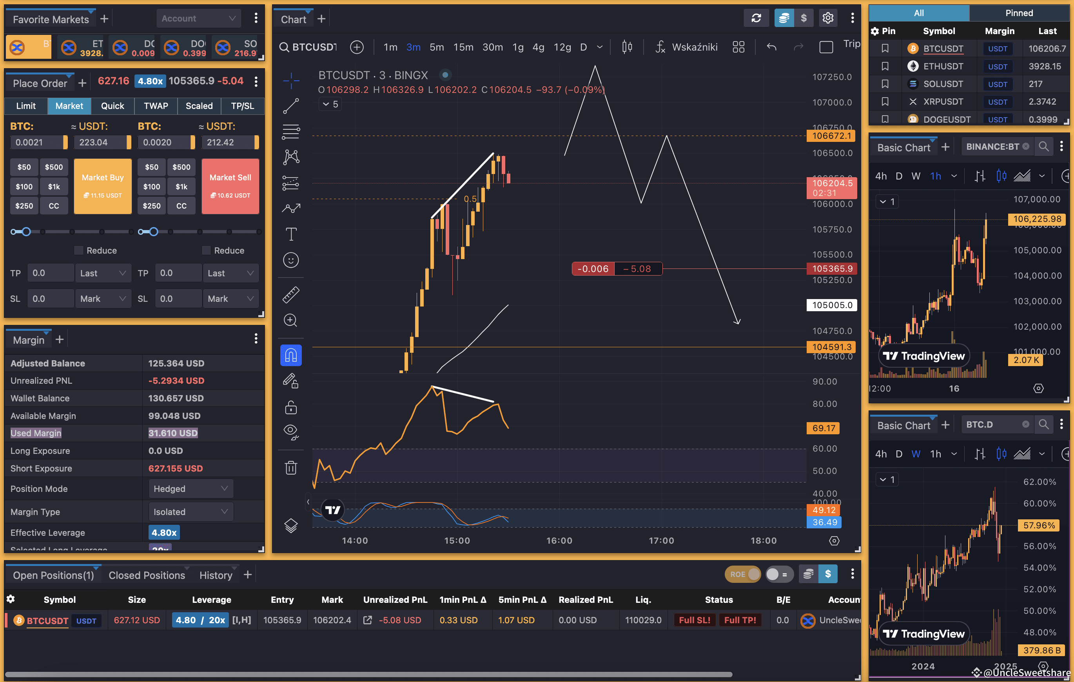
Task: Select the Limit order tab
Action: (x=26, y=106)
